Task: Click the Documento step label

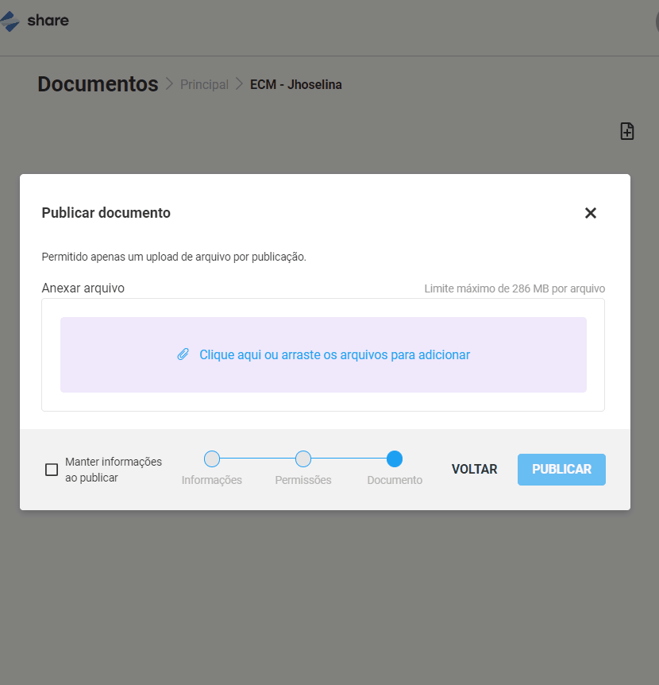Action: coord(395,480)
